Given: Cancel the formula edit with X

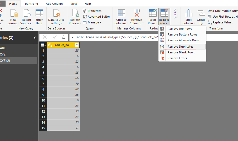Looking at the screenshot, I should pyautogui.click(x=45, y=37).
